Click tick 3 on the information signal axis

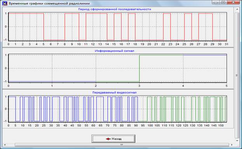139,86
